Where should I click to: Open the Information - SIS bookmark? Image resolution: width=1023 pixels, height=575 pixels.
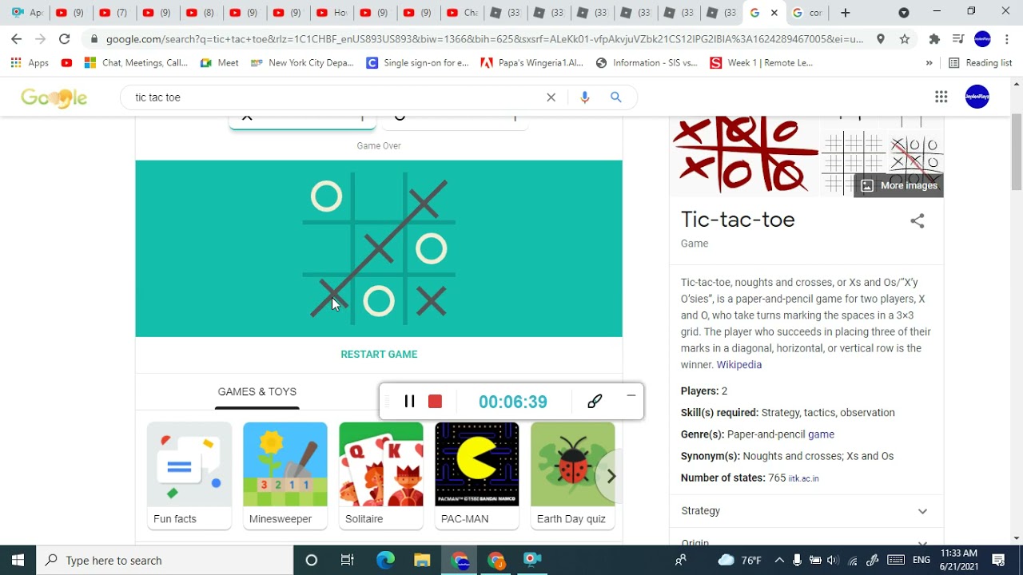pyautogui.click(x=647, y=63)
